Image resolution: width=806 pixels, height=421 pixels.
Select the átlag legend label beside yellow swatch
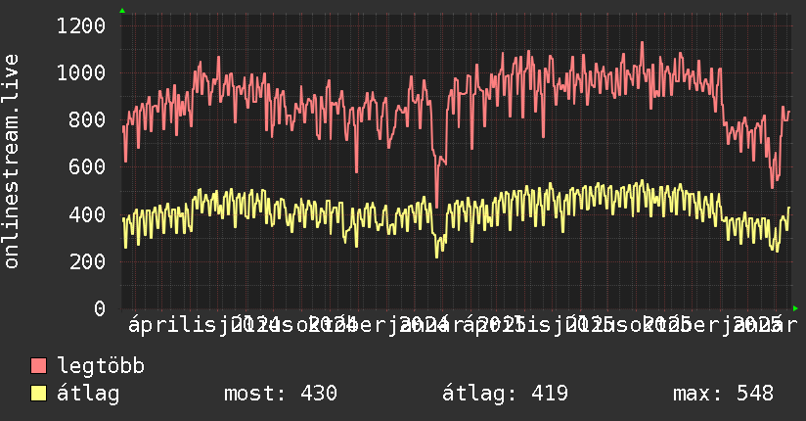tap(88, 394)
